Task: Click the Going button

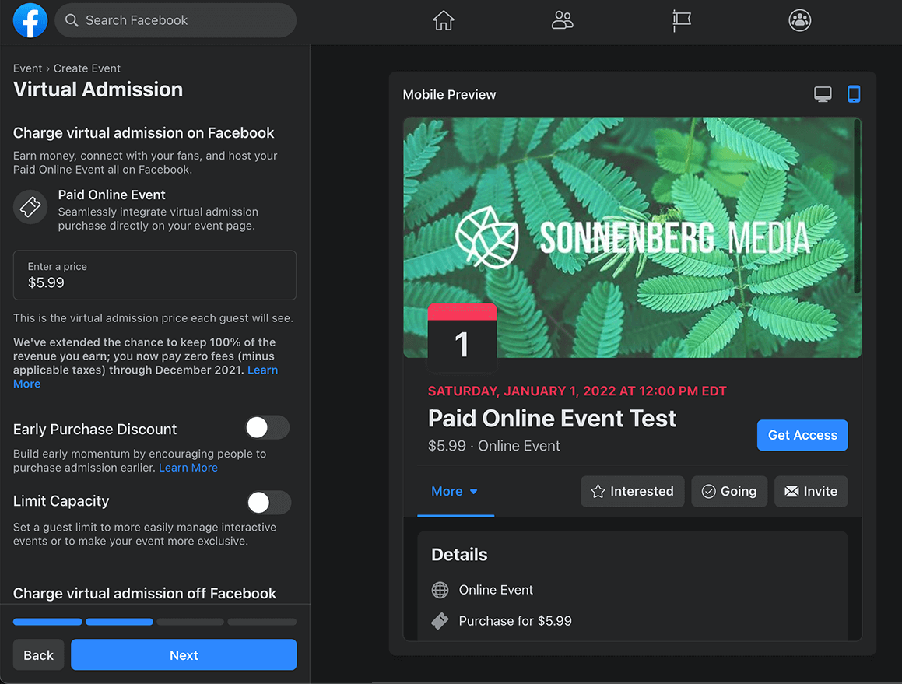Action: tap(729, 491)
